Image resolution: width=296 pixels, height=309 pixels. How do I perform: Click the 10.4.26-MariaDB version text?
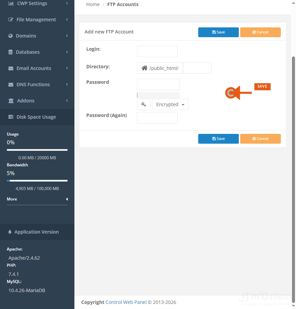[x=27, y=290]
